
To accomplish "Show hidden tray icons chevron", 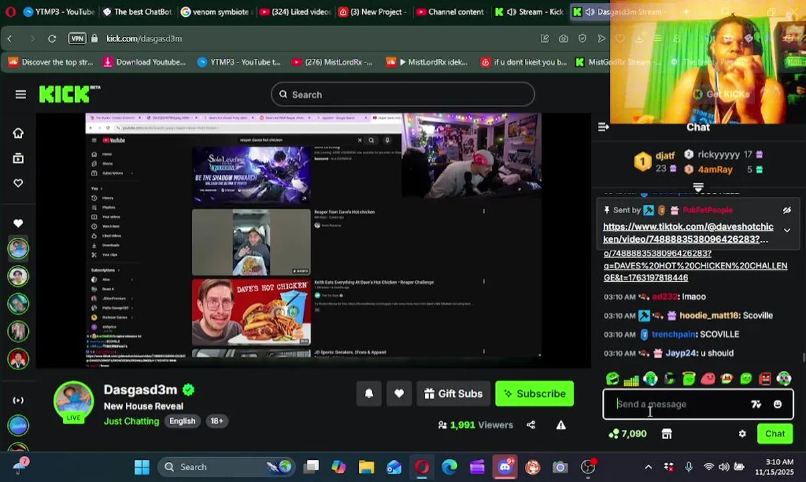I will point(648,467).
